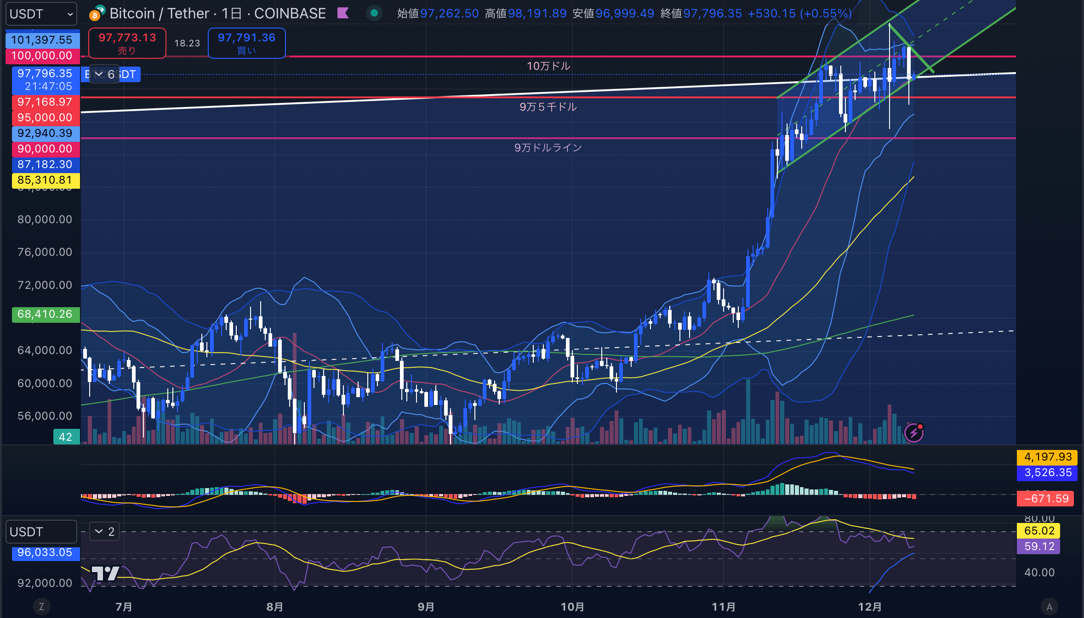1084x618 pixels.
Task: Click the 高値 98,191.89 high value
Action: tap(526, 13)
